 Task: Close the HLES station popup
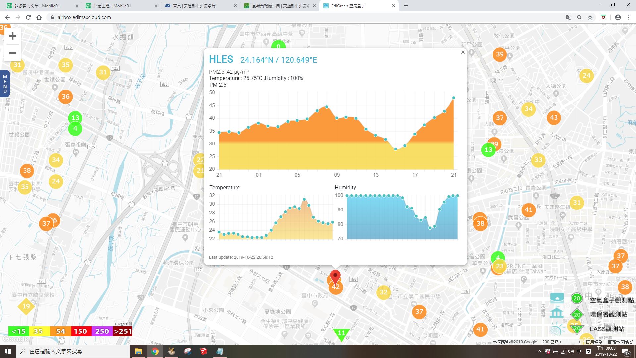463,52
